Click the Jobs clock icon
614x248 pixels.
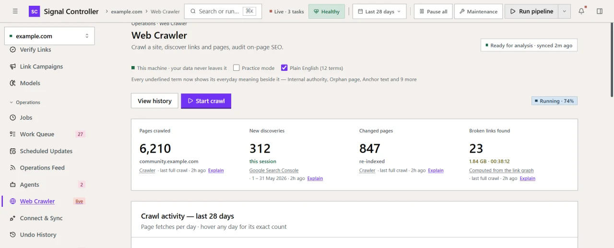point(13,118)
